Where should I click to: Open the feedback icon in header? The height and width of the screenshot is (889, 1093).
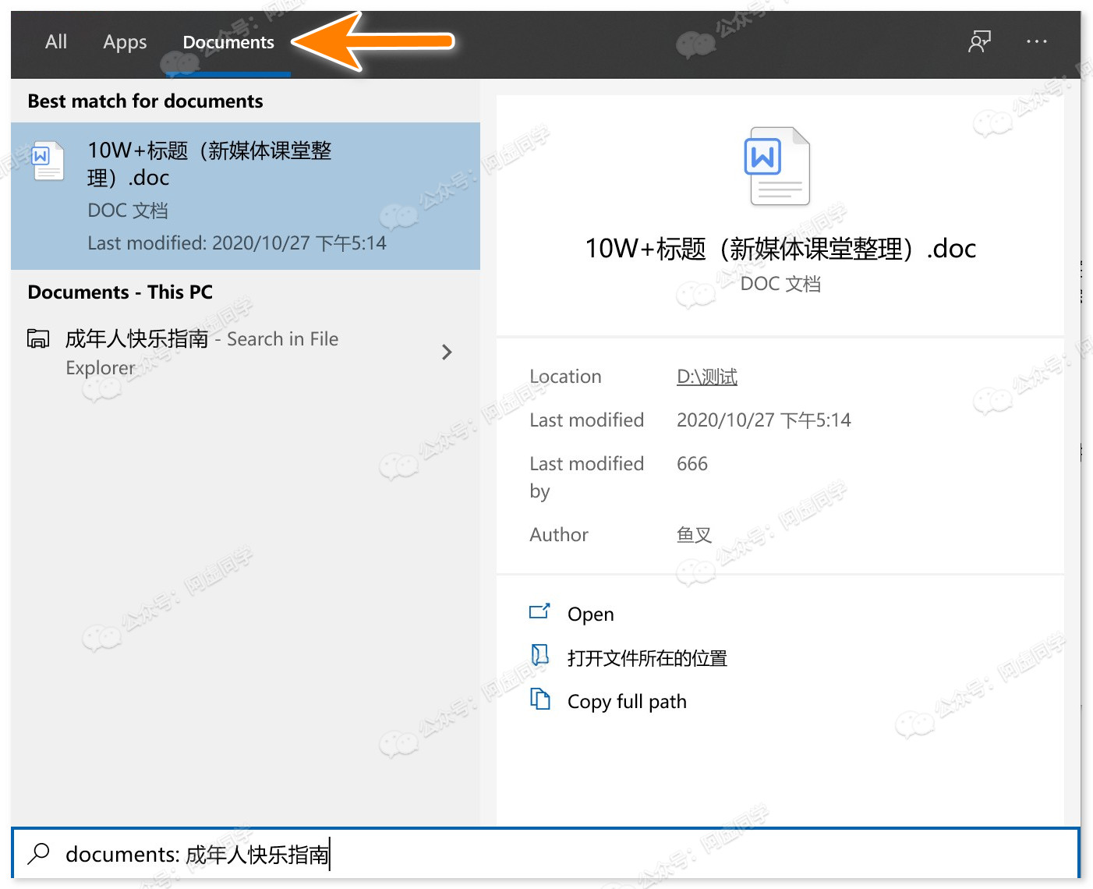tap(979, 42)
